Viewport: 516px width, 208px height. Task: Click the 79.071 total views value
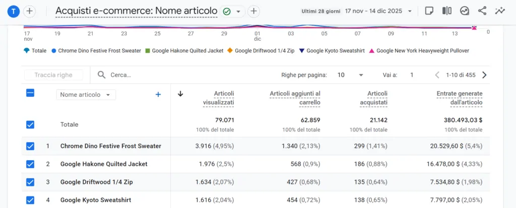click(x=224, y=120)
